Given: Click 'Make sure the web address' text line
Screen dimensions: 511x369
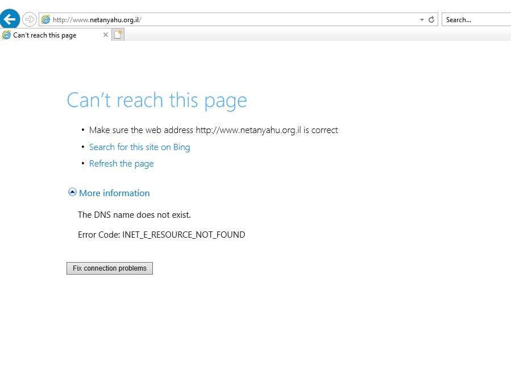Looking at the screenshot, I should (214, 130).
